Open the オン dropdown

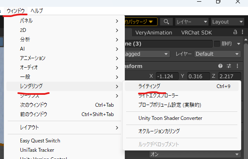coord(195,154)
